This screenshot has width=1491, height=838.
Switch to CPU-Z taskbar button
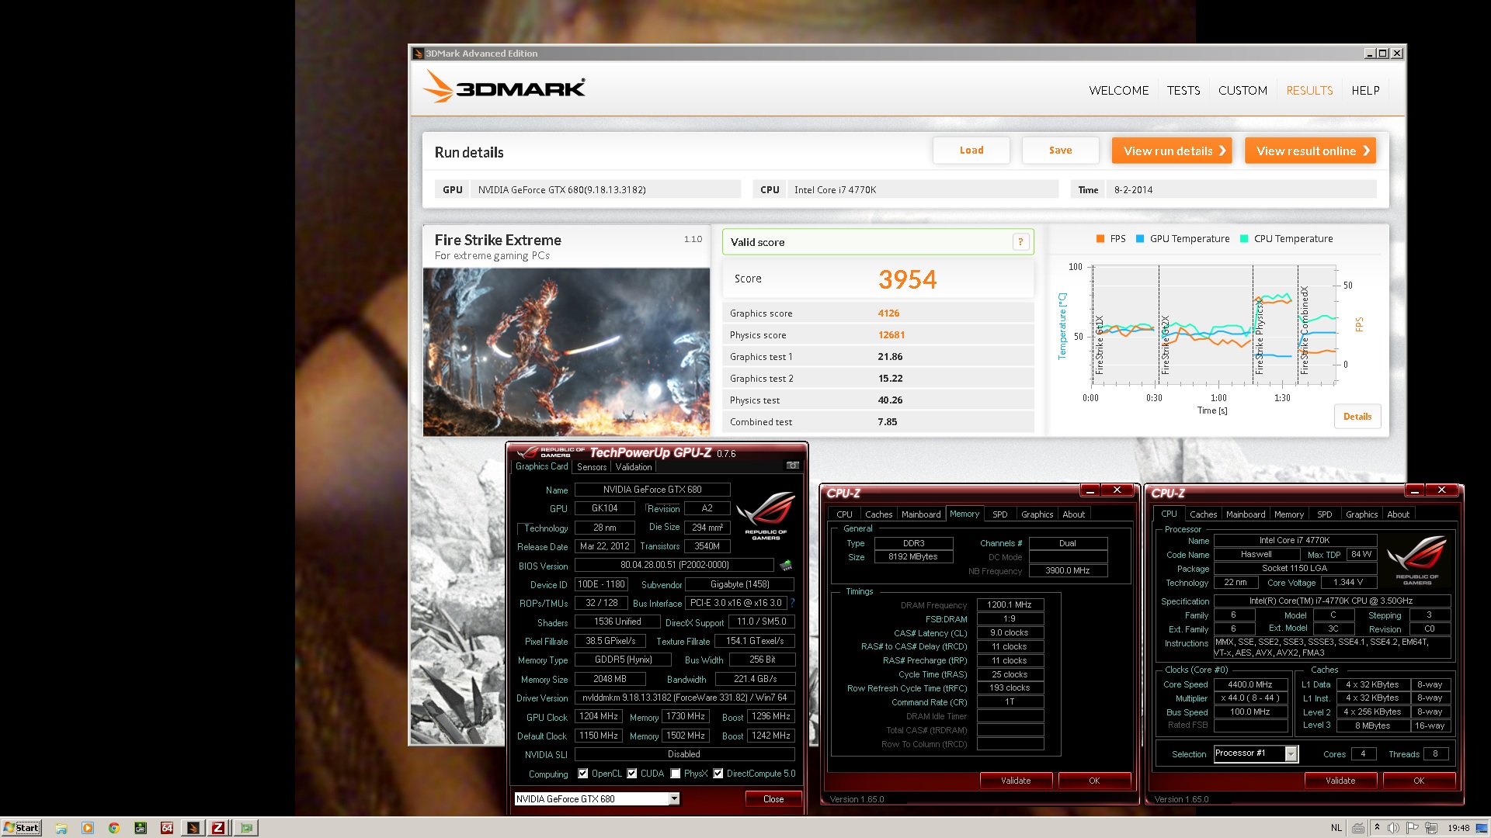[219, 828]
